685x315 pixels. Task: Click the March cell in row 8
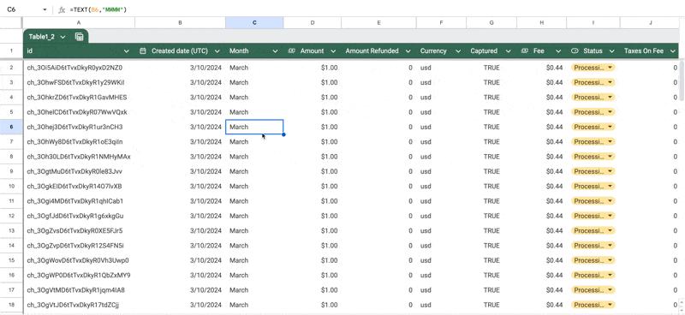point(254,157)
